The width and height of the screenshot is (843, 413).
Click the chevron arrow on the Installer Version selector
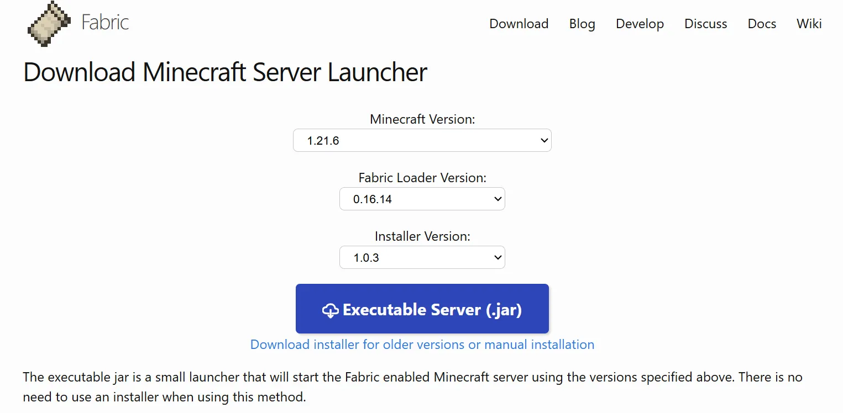pos(496,257)
